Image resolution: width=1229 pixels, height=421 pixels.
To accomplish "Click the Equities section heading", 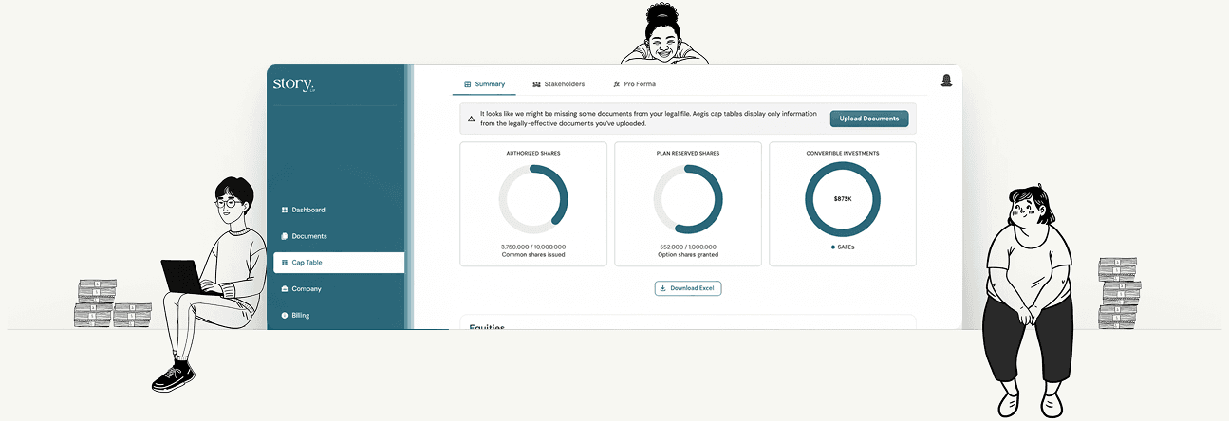I will coord(487,327).
